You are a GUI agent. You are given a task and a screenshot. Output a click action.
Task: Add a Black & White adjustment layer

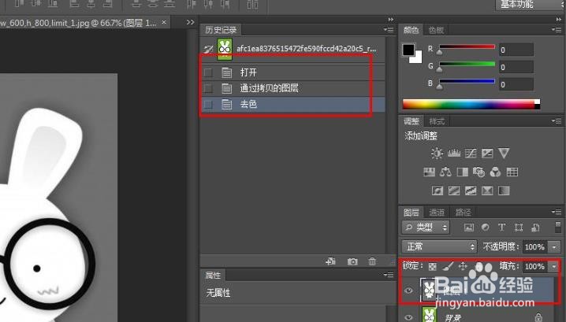click(463, 172)
